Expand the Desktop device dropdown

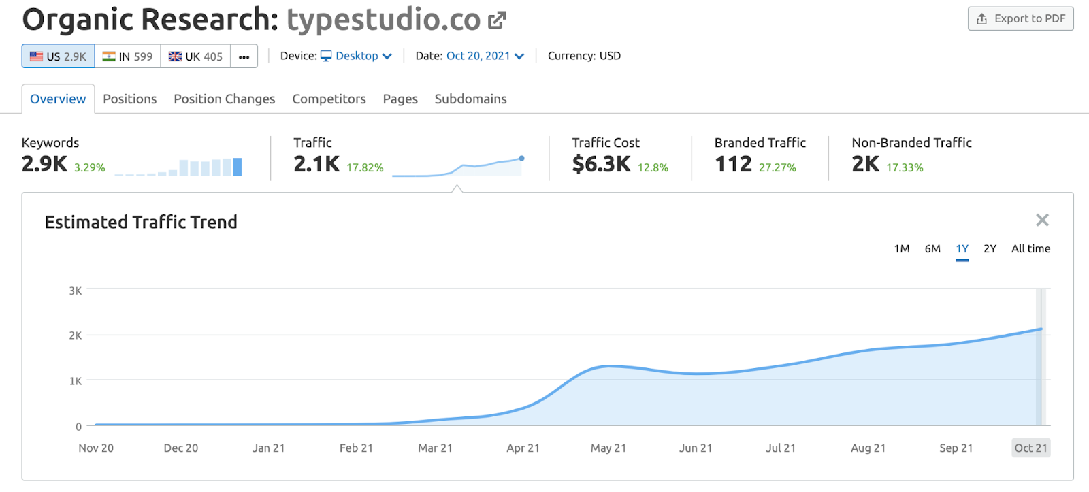pos(357,56)
